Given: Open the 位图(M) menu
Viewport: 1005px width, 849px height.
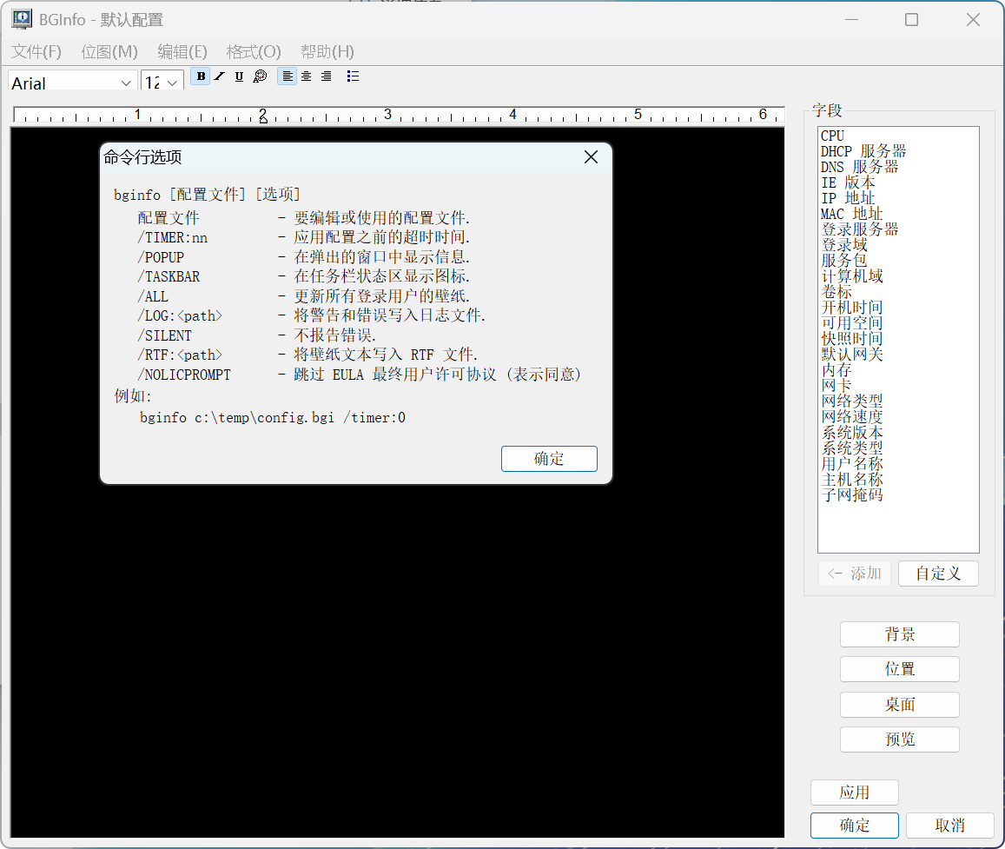Looking at the screenshot, I should (109, 51).
